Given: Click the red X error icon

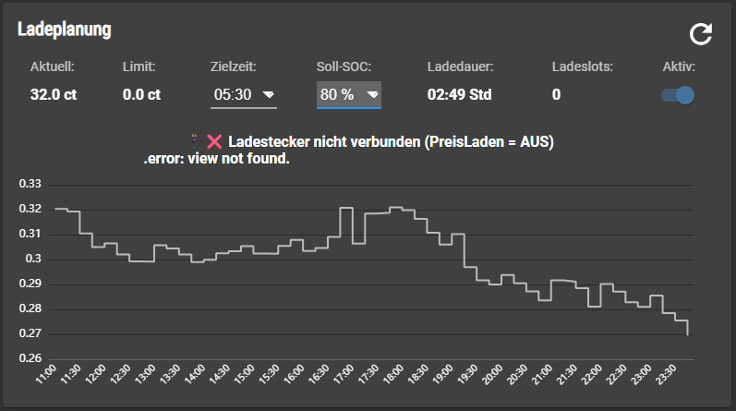Looking at the screenshot, I should tap(214, 142).
